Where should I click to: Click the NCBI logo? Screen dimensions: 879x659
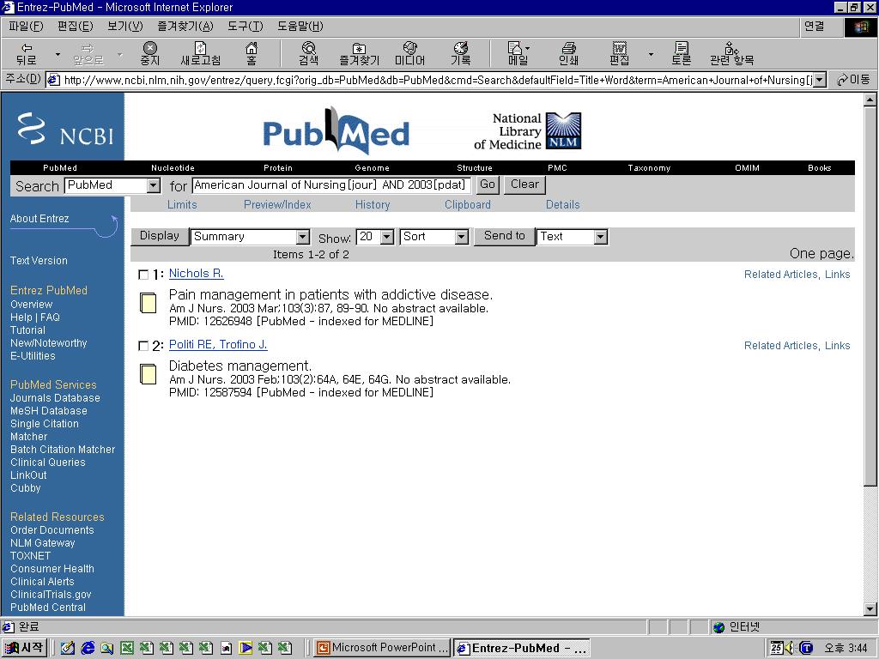click(65, 129)
